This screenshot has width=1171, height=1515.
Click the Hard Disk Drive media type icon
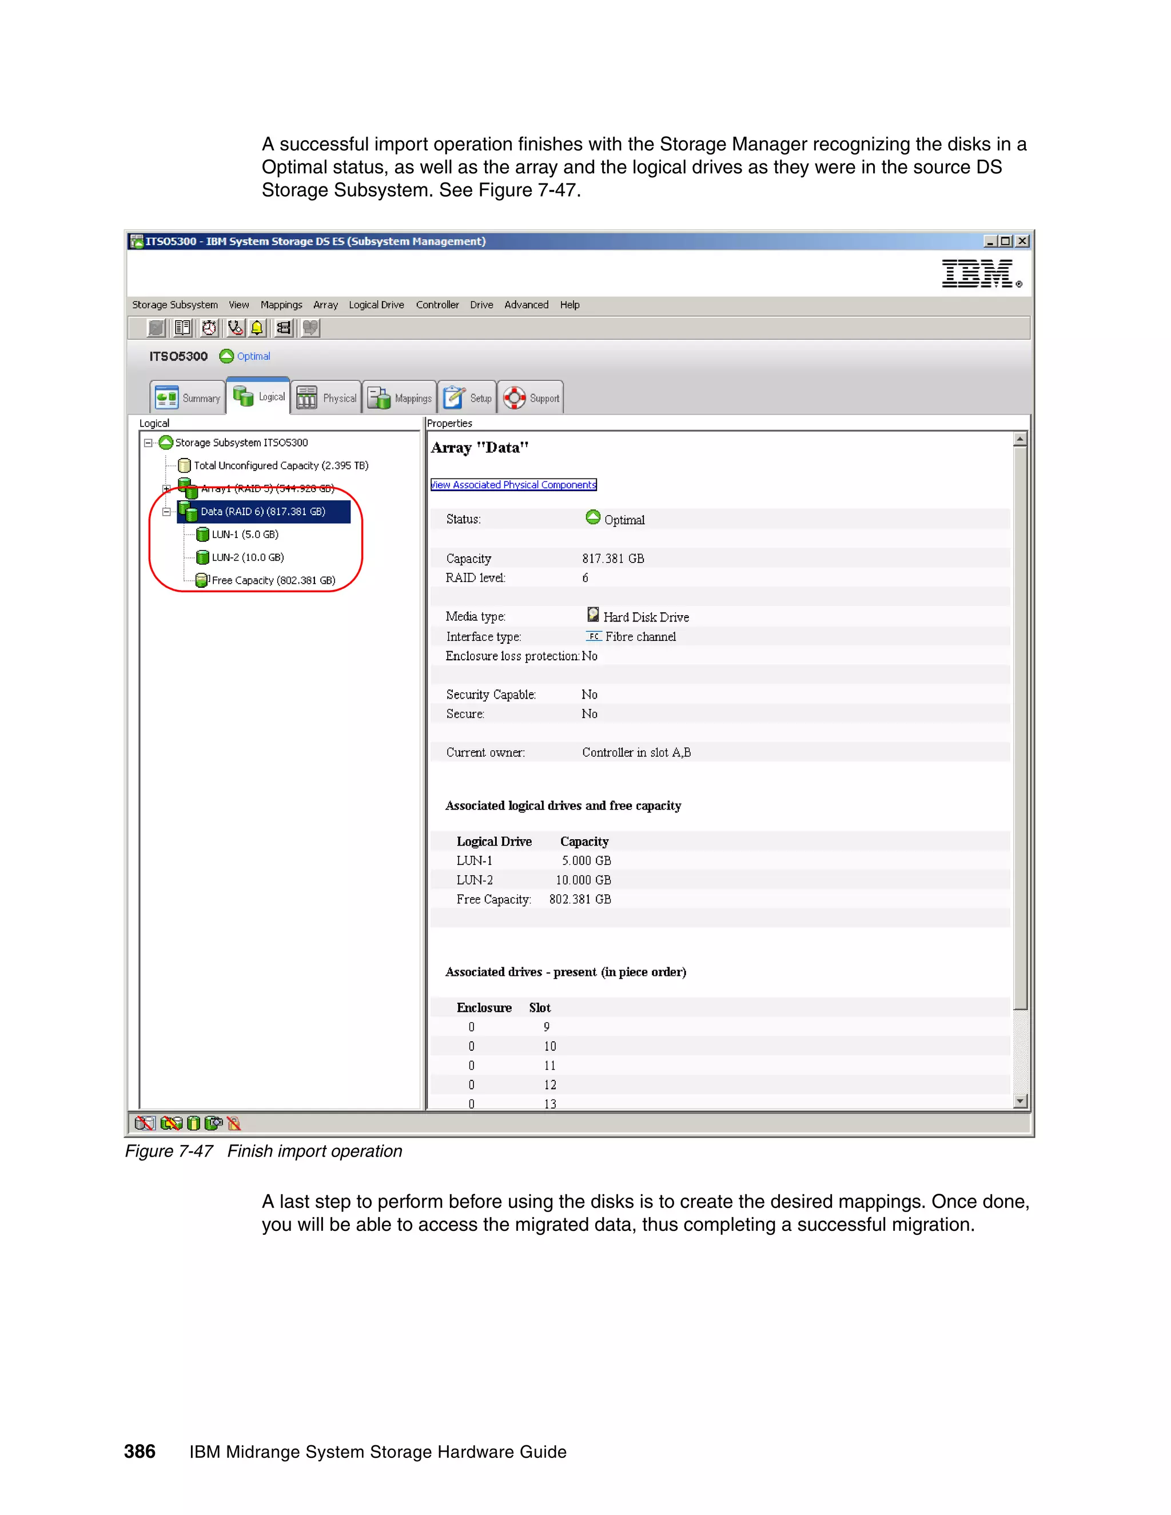click(x=593, y=615)
